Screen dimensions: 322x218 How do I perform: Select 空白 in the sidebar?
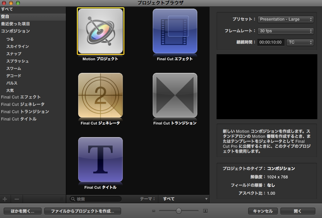(x=33, y=17)
